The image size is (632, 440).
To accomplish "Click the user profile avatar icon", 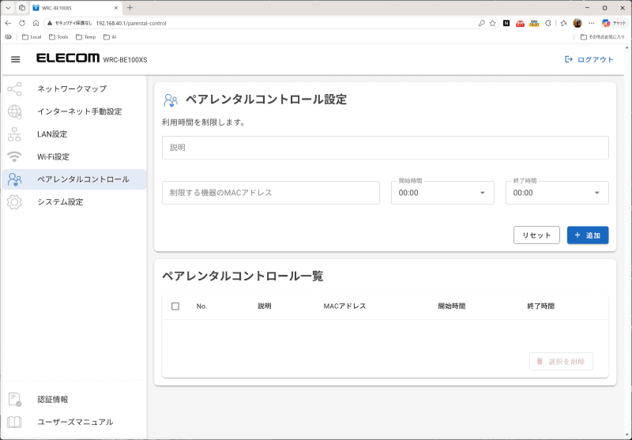I will click(577, 23).
